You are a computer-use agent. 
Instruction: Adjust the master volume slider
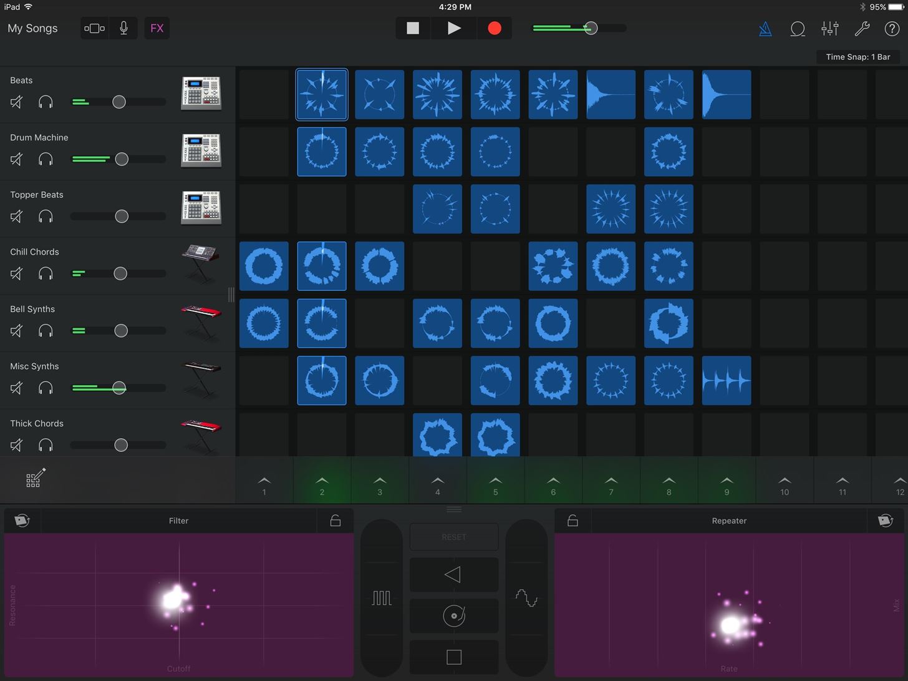tap(579, 28)
